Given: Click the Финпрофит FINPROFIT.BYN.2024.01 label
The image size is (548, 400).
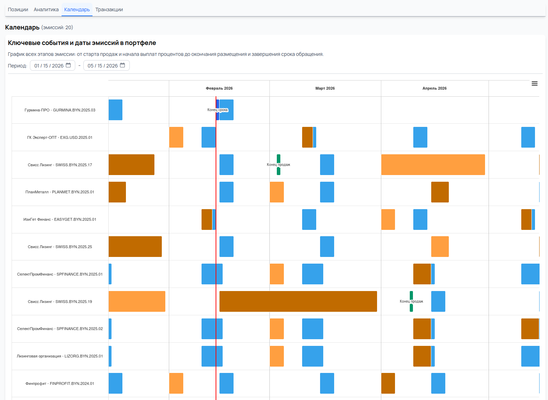Looking at the screenshot, I should click(x=60, y=383).
